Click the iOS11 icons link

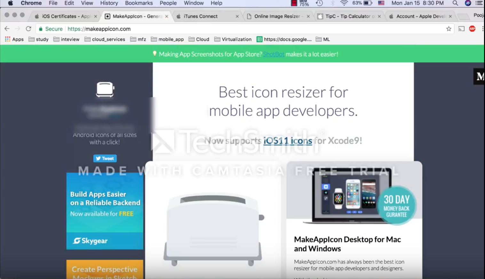pos(288,140)
